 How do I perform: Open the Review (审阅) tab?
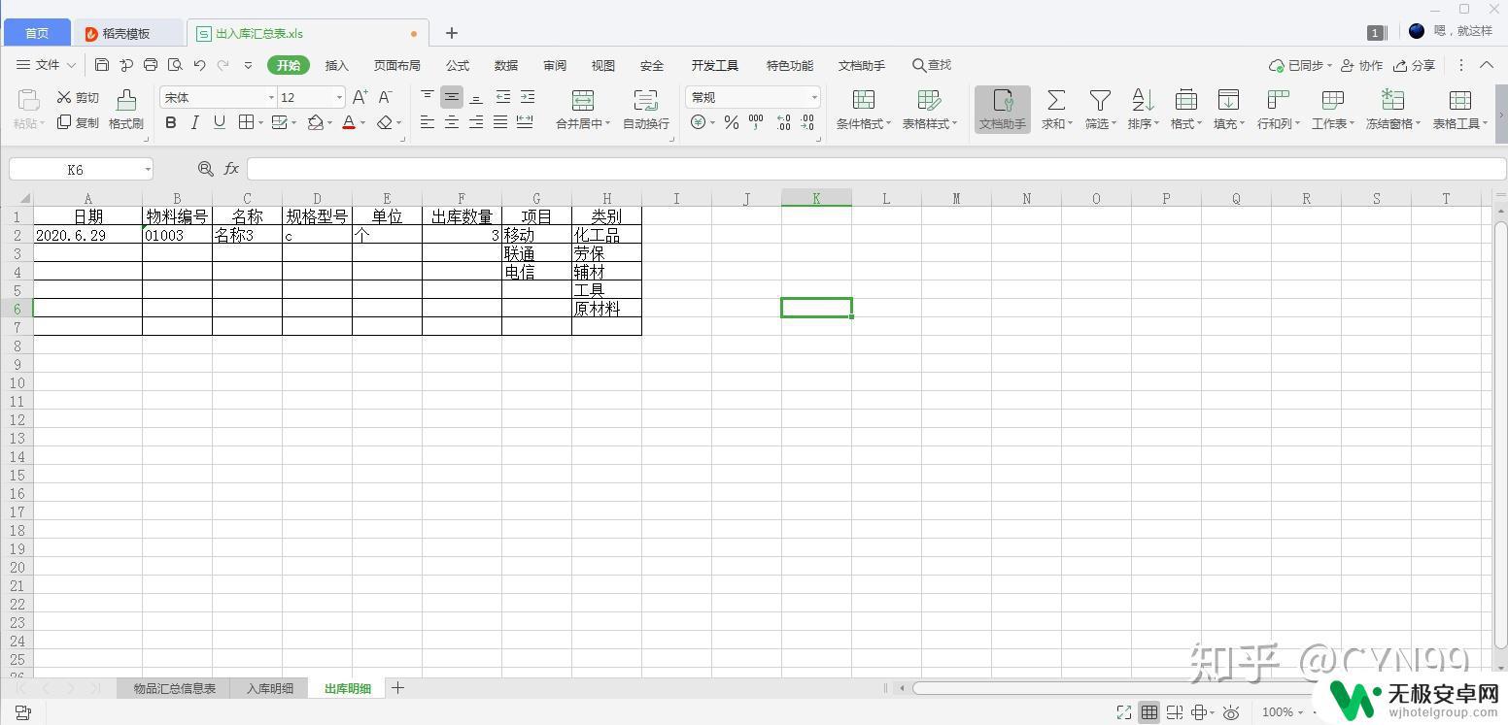pyautogui.click(x=554, y=65)
